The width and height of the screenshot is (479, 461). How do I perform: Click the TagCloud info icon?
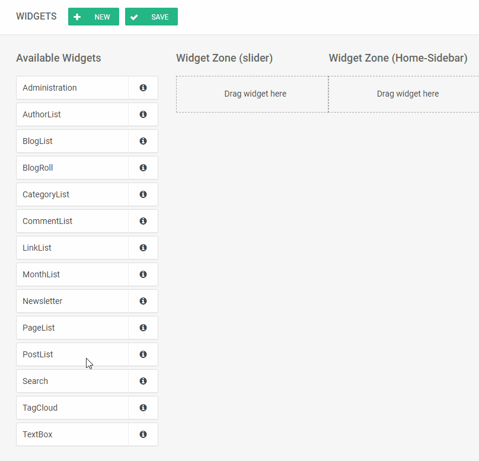[143, 408]
